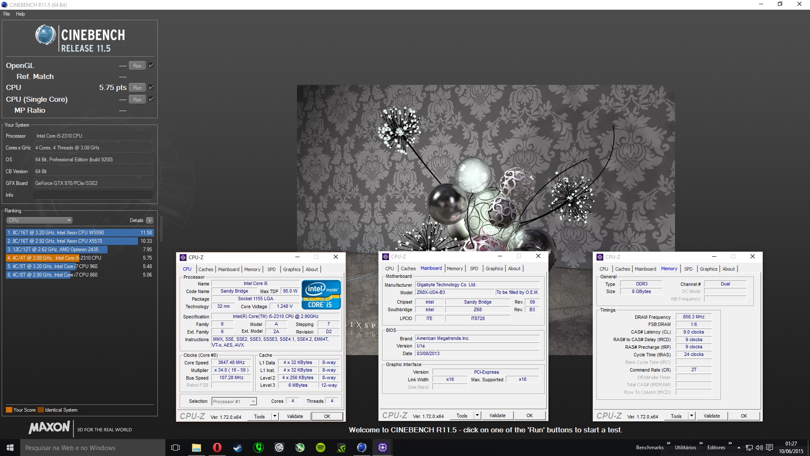Click Validate in left CPU-Z window
Image resolution: width=810 pixels, height=456 pixels.
pyautogui.click(x=295, y=416)
